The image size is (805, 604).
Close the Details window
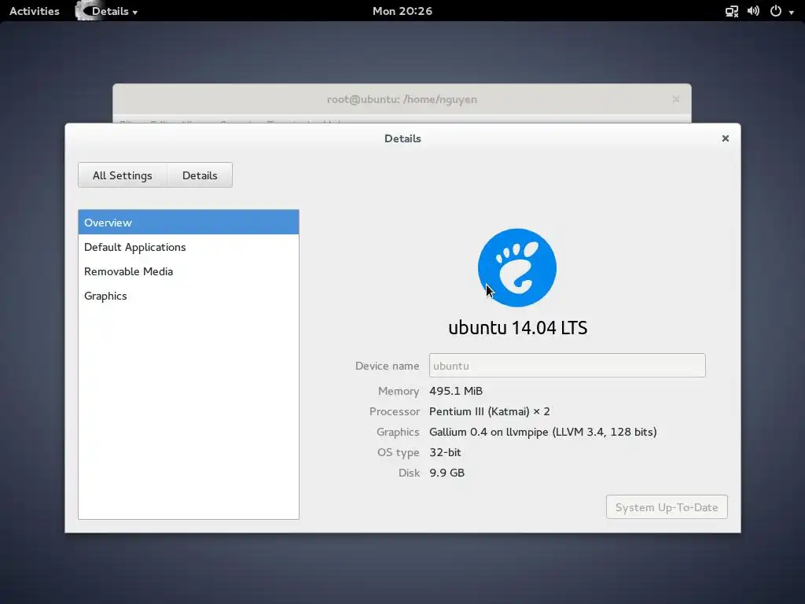pyautogui.click(x=726, y=138)
